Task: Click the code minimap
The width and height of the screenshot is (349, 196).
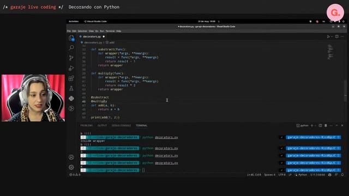Action: pos(330,52)
